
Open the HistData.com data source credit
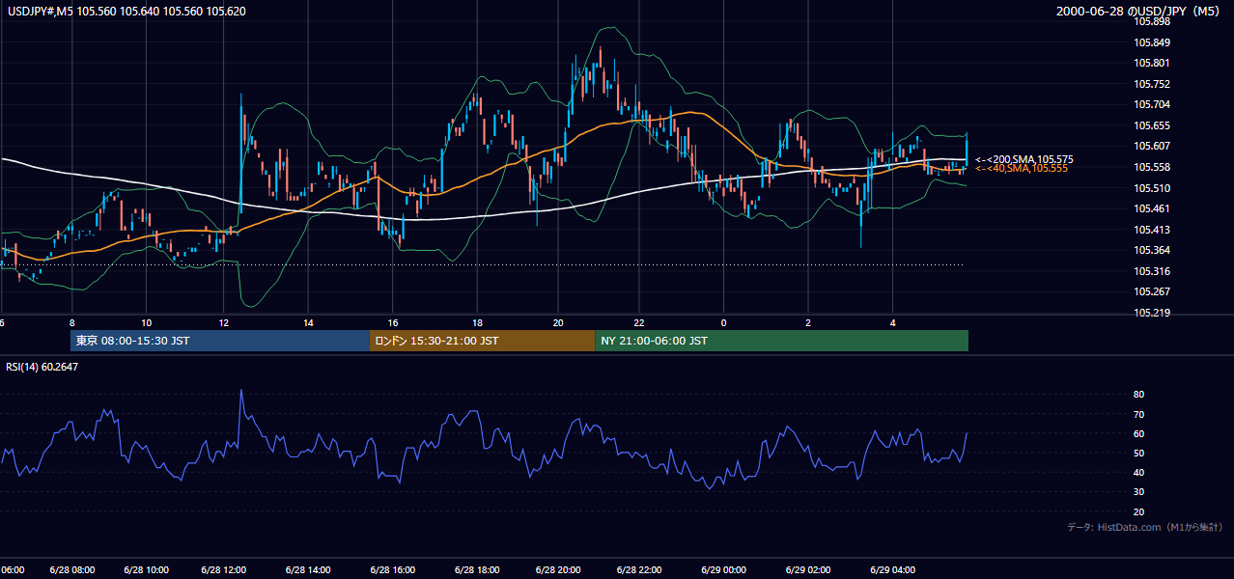click(x=1144, y=528)
